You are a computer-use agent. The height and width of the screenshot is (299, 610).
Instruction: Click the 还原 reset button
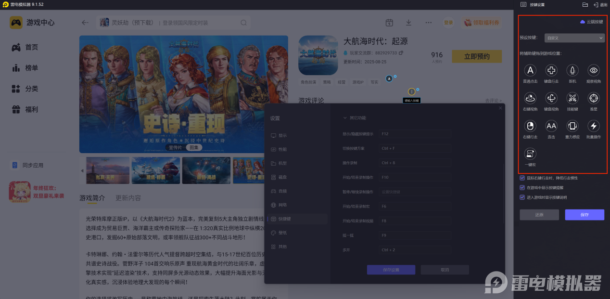[539, 215]
